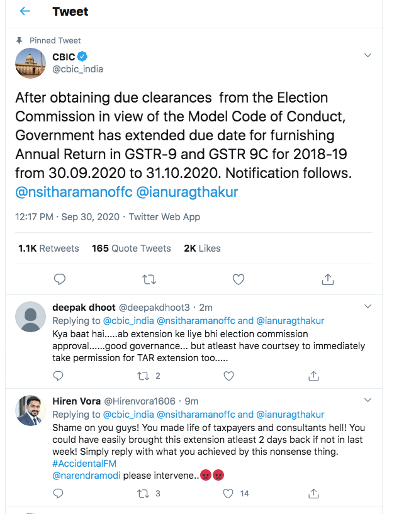
Task: Retweet deepak dhoot's reply
Action: (144, 376)
